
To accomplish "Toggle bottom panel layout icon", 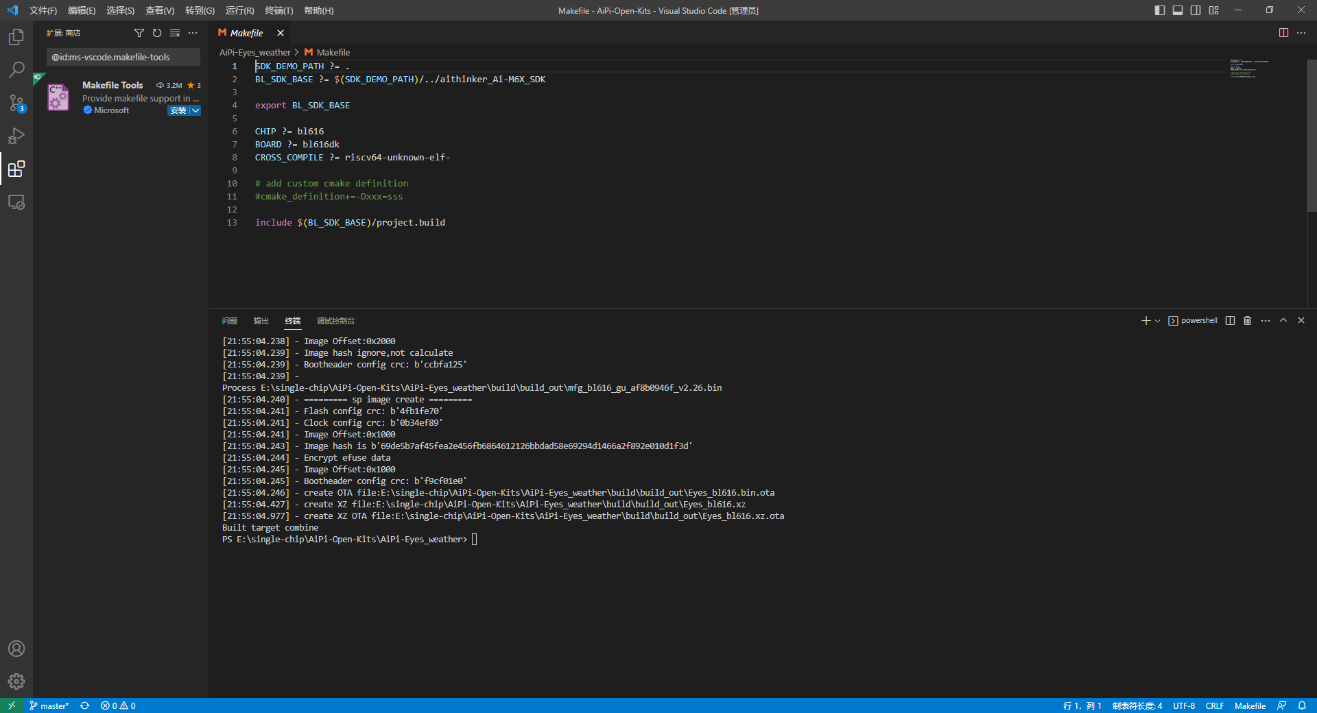I will [1178, 10].
